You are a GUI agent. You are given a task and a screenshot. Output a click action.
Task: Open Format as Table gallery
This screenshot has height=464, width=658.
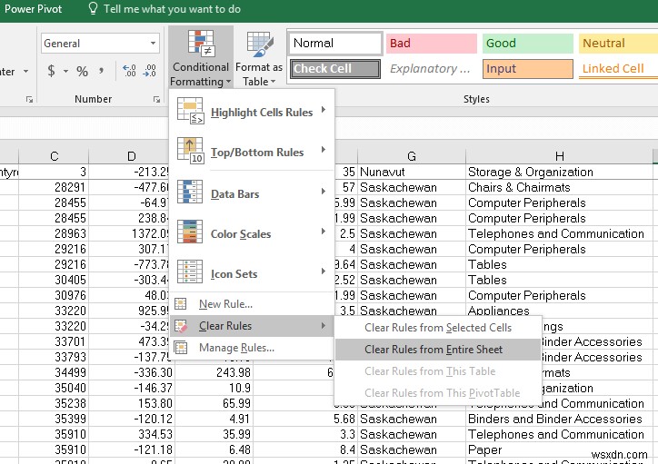[258, 57]
